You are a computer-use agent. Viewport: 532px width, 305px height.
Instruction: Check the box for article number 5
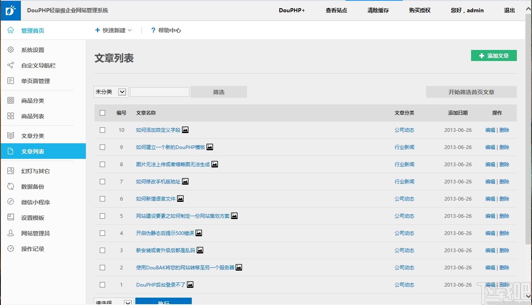102,216
